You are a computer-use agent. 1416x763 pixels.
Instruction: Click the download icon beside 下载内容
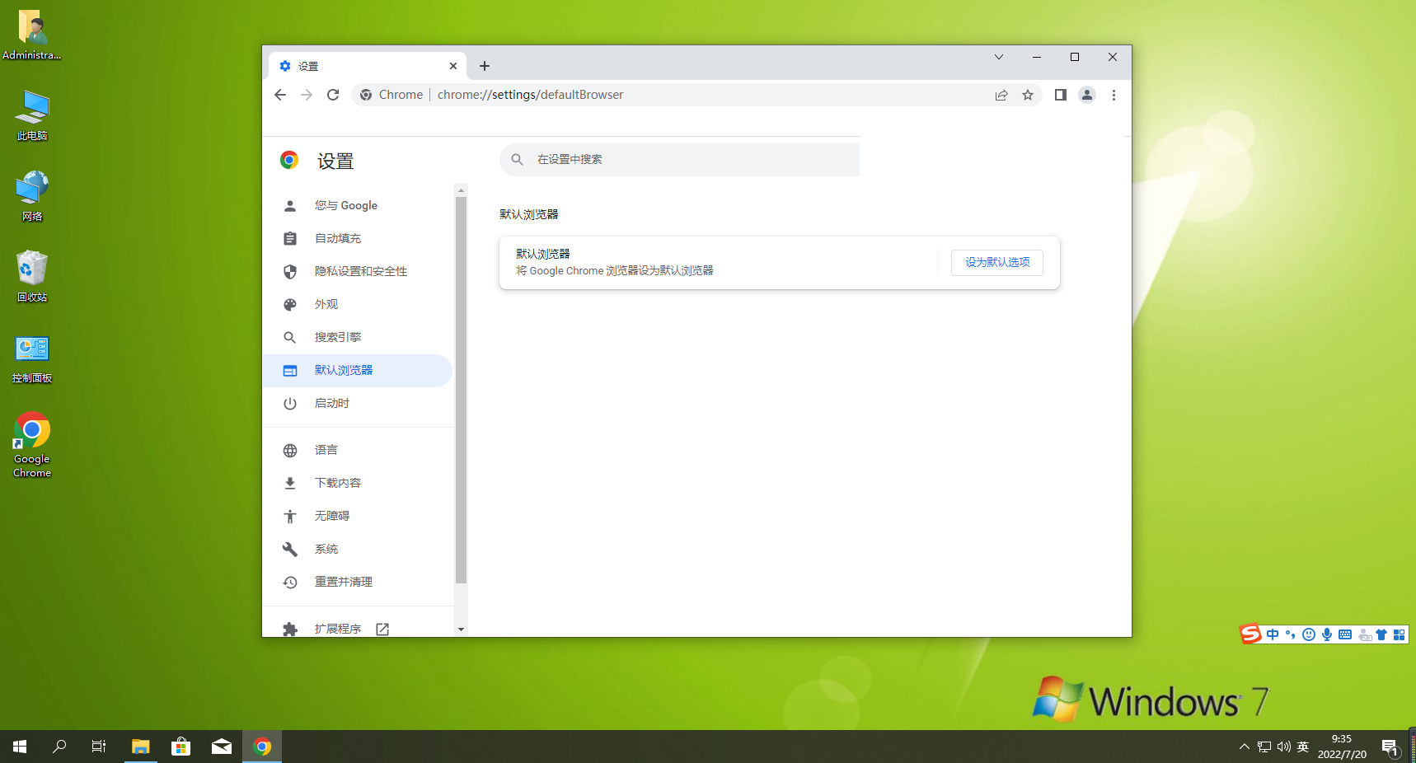pyautogui.click(x=290, y=483)
